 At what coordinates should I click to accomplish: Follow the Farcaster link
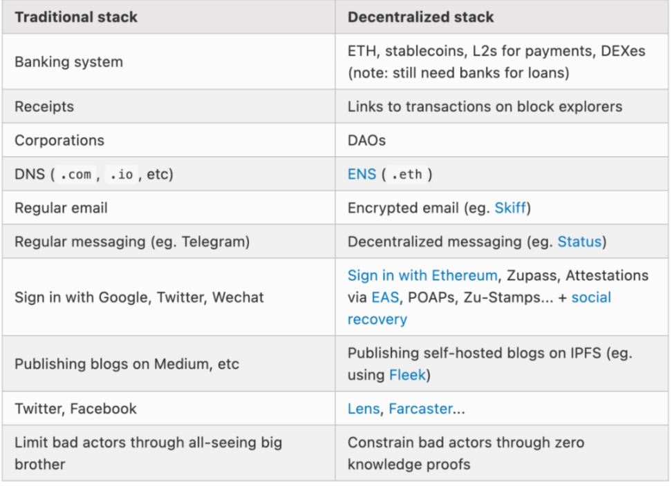tap(420, 409)
